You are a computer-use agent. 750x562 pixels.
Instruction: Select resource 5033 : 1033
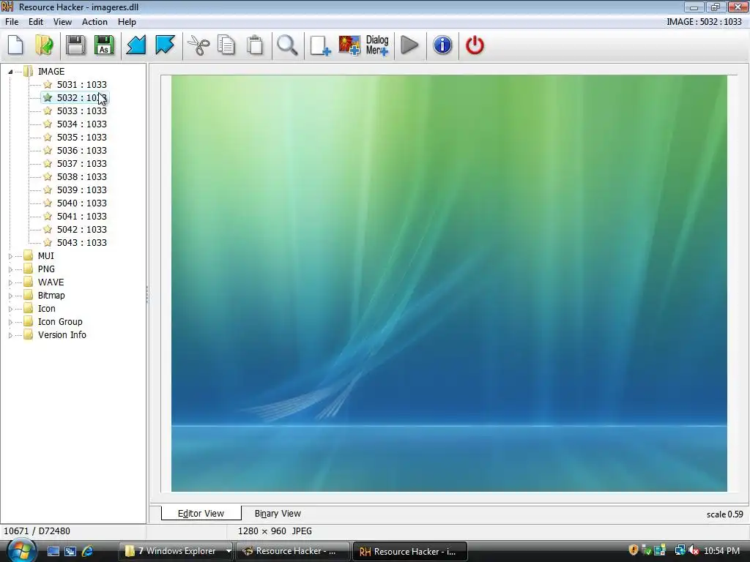point(82,111)
